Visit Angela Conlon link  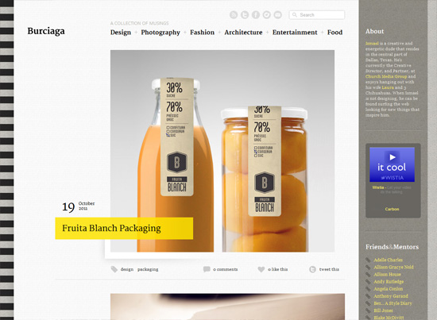point(389,289)
